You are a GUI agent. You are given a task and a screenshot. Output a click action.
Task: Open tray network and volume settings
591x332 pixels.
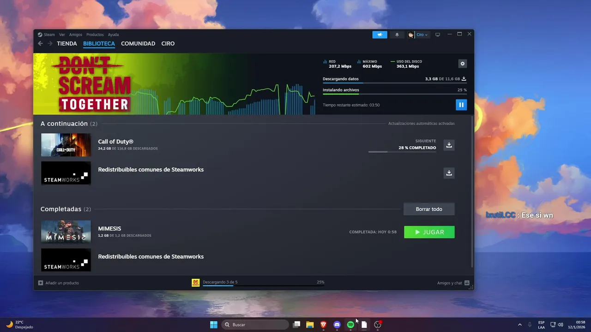(557, 325)
